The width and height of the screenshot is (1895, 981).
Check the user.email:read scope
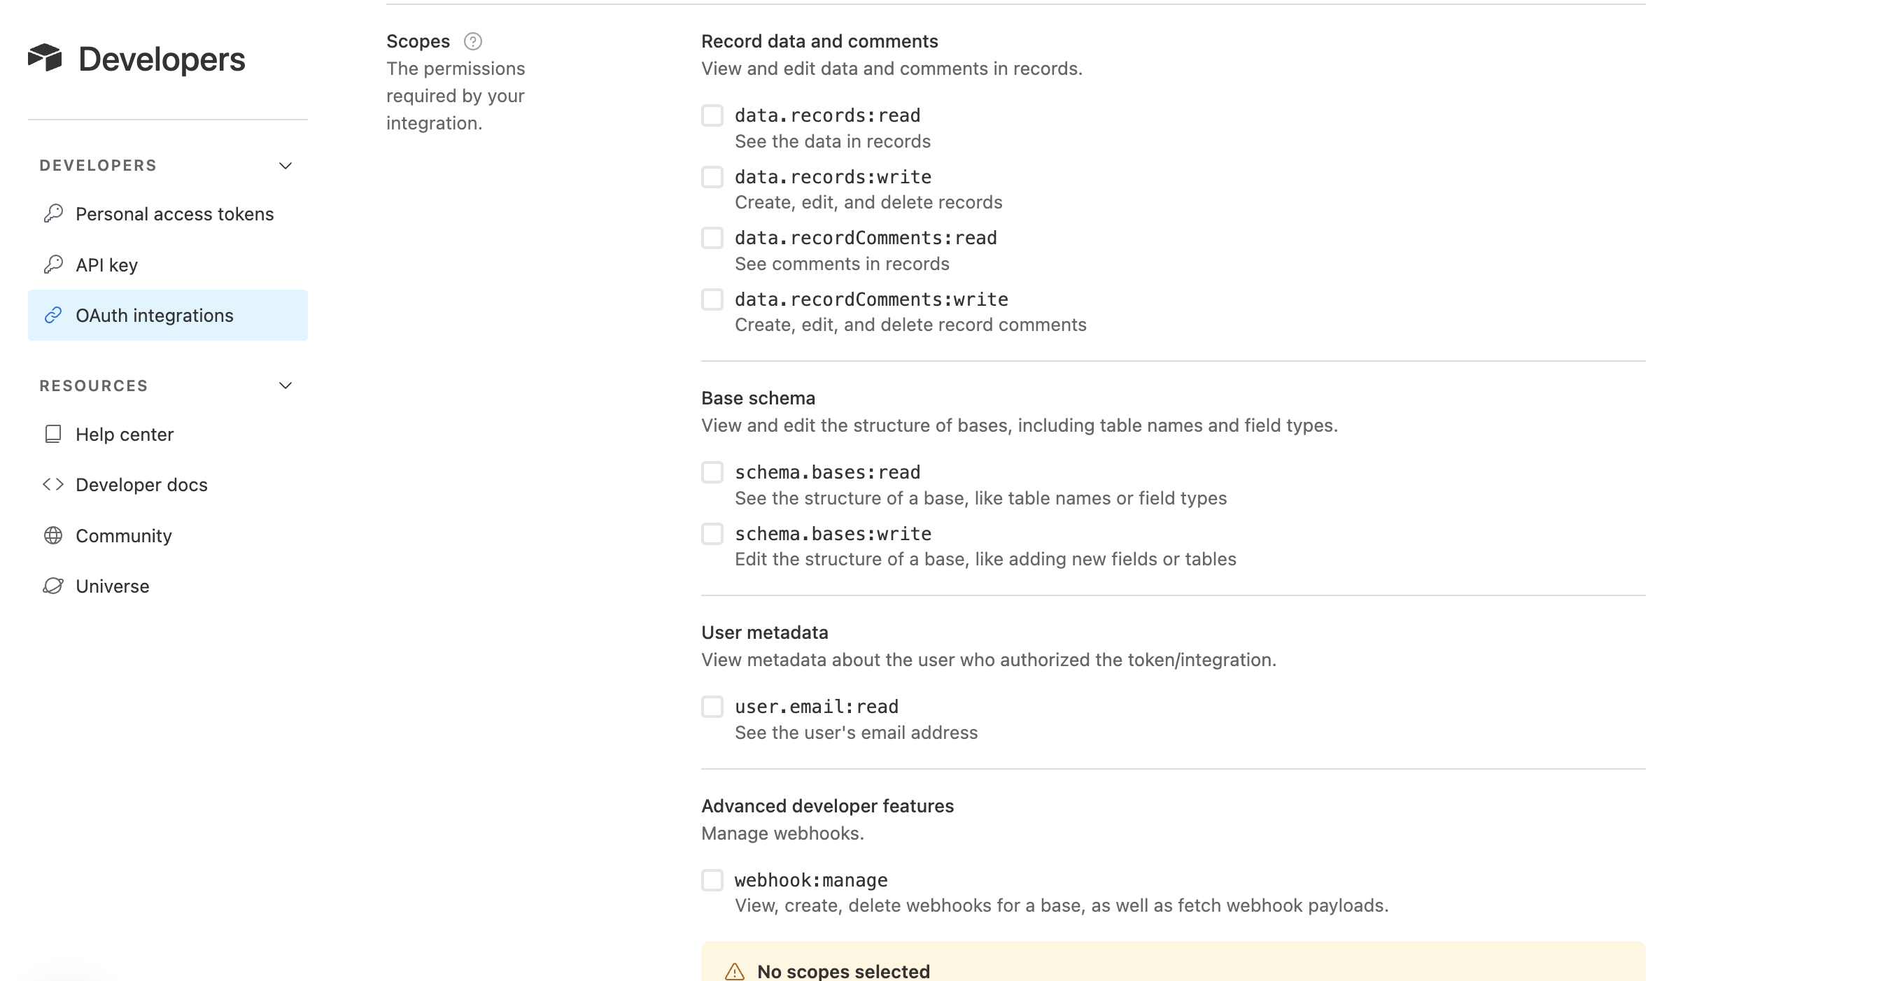[x=713, y=706]
